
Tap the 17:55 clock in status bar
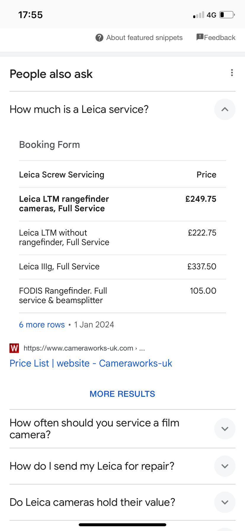[x=30, y=15]
